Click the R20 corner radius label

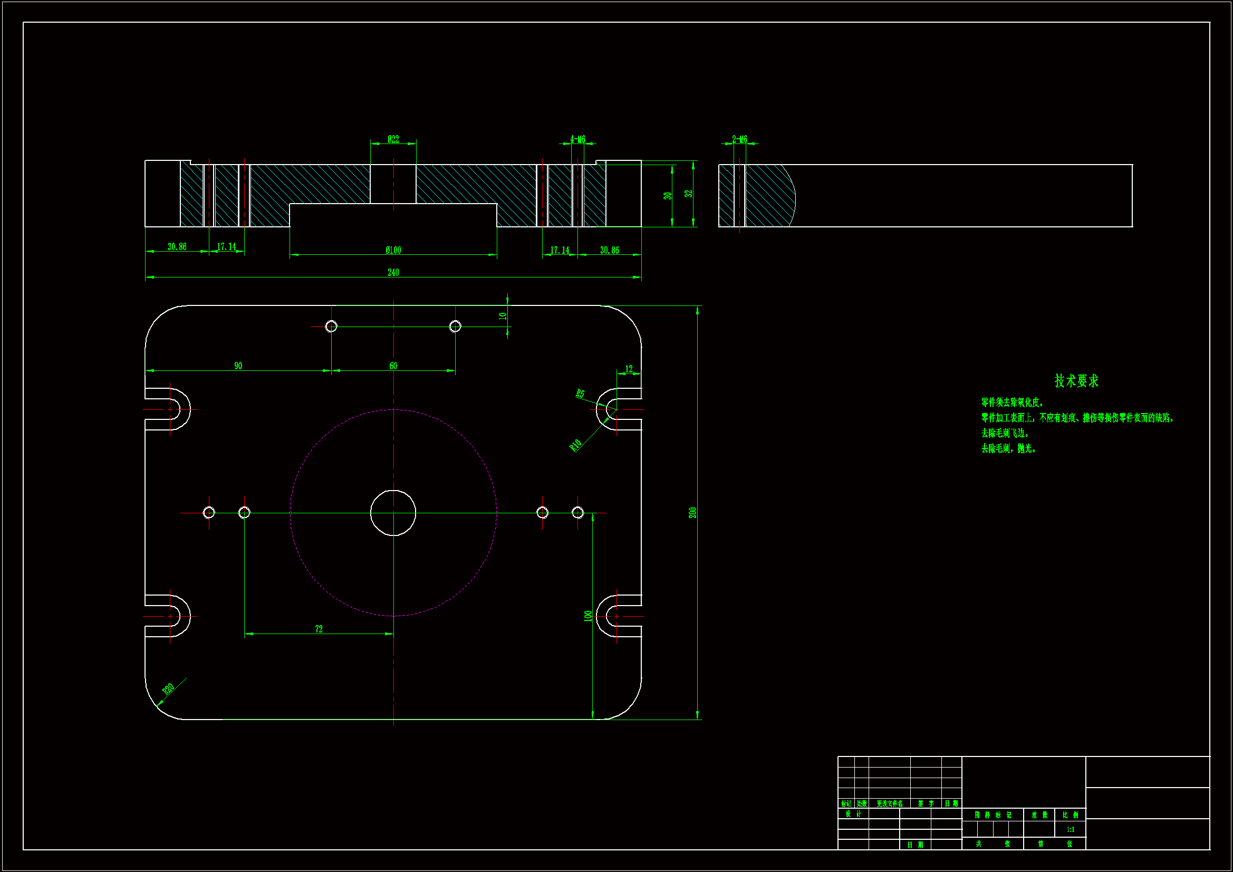168,689
